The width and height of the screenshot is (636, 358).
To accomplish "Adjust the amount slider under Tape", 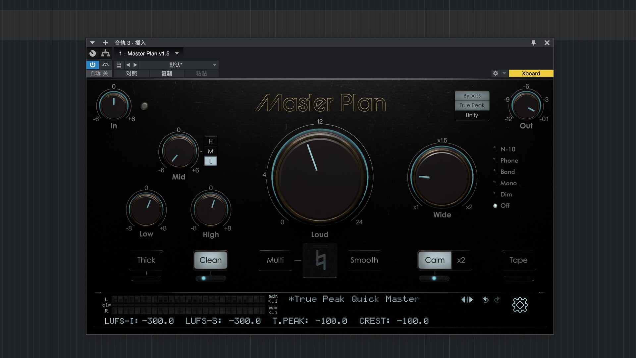I will tap(519, 278).
